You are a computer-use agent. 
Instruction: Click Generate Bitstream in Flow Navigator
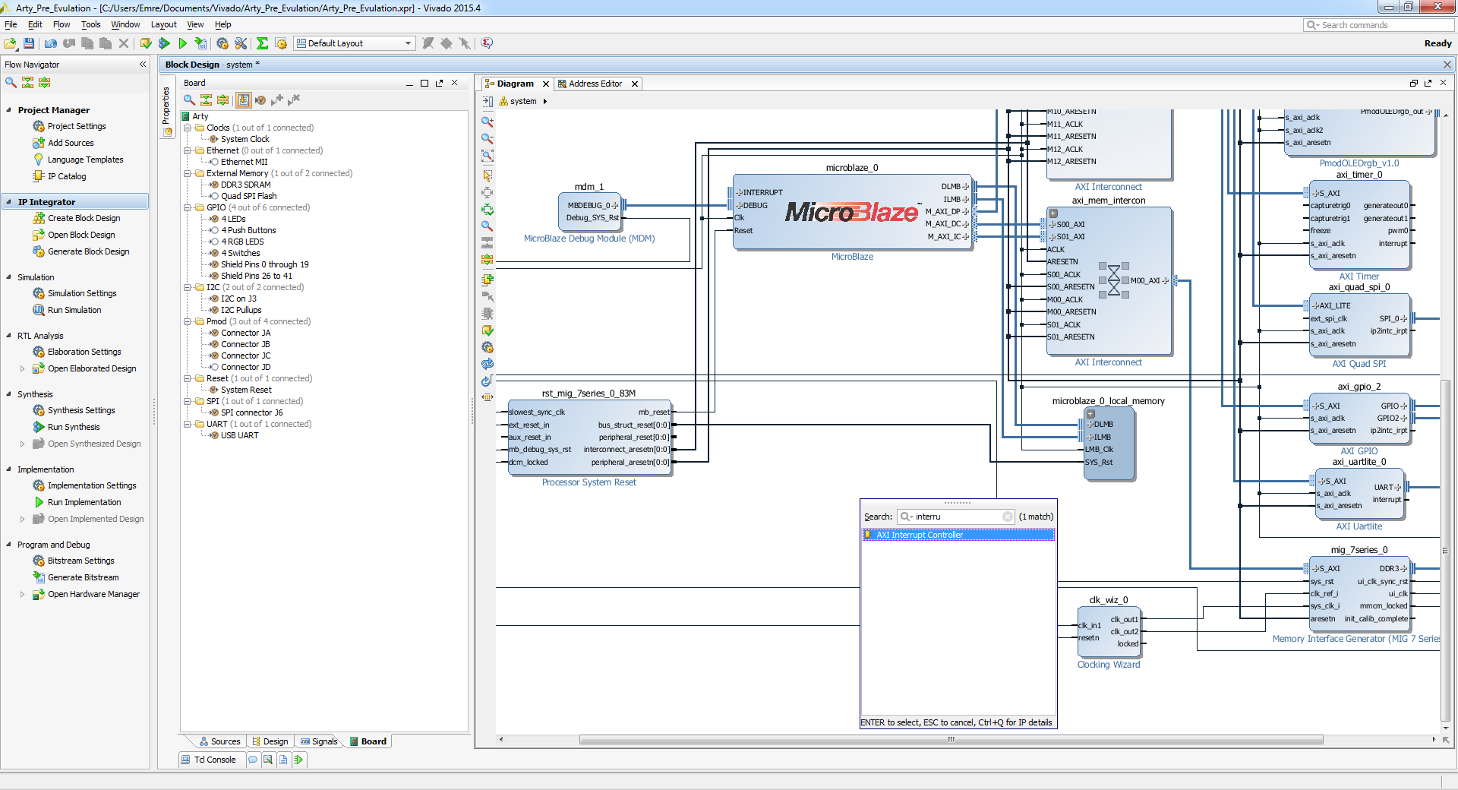pos(83,577)
